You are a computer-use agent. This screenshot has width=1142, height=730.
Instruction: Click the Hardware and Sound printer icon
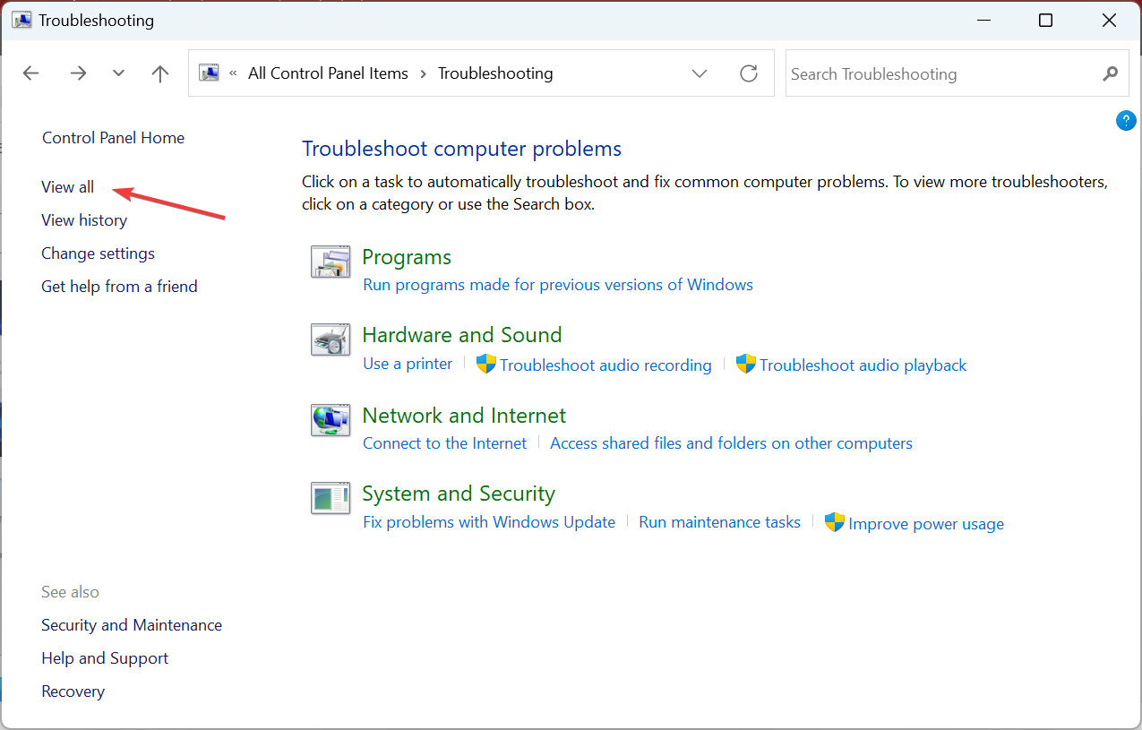(331, 339)
